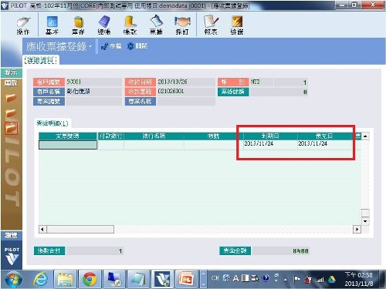Open the 操作 menu with the mouse icon

coord(23,25)
